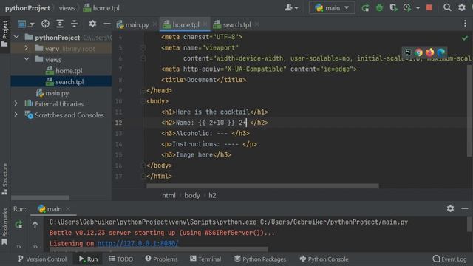Fold the body tag on line 10
This screenshot has height=266, width=473.
pyautogui.click(x=143, y=101)
